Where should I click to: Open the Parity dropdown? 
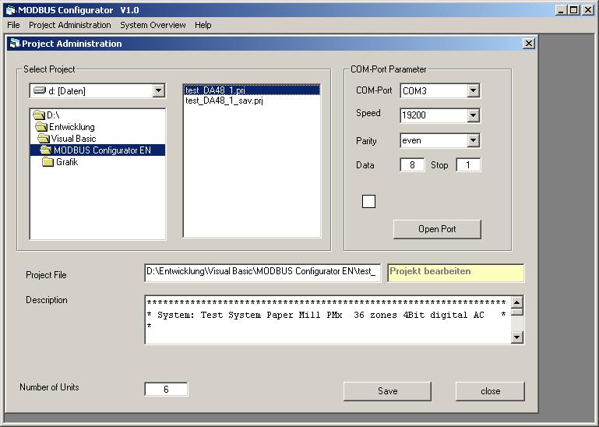click(473, 141)
